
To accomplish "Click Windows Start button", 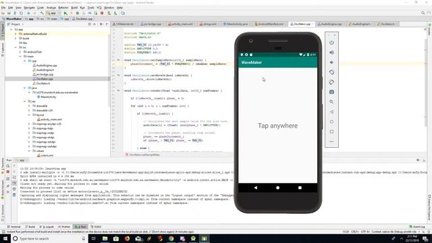I will (x=5, y=238).
